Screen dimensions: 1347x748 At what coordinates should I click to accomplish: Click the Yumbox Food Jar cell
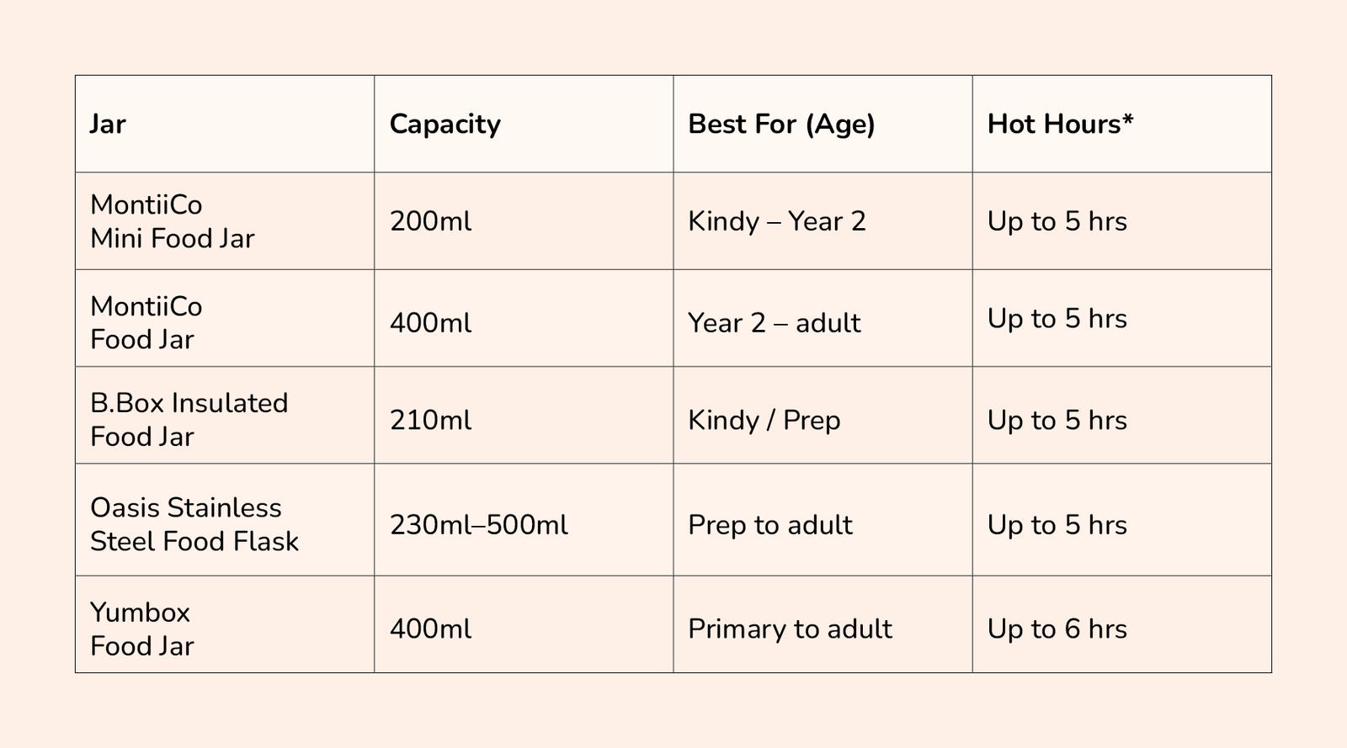point(225,624)
